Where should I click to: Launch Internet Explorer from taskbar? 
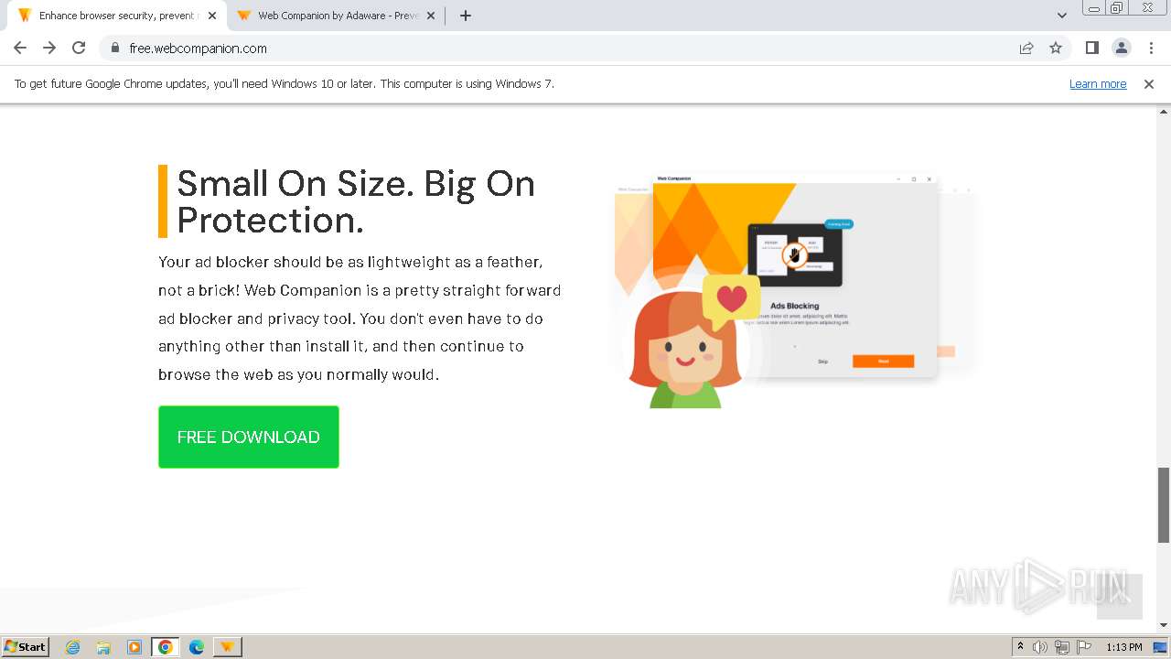click(72, 647)
